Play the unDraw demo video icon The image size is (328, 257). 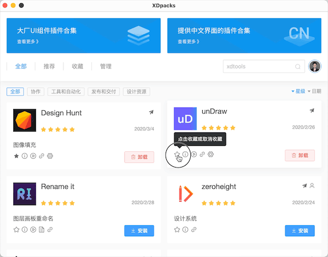[194, 154]
